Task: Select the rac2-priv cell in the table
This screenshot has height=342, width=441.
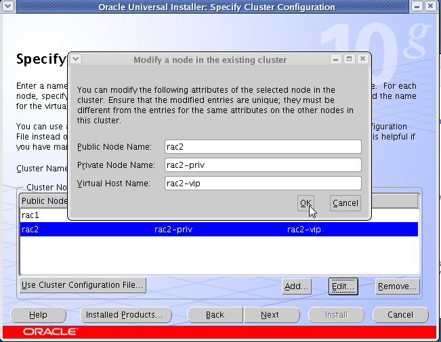Action: coord(173,230)
